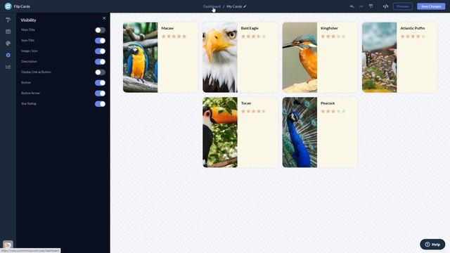Click the Preview button

[403, 6]
